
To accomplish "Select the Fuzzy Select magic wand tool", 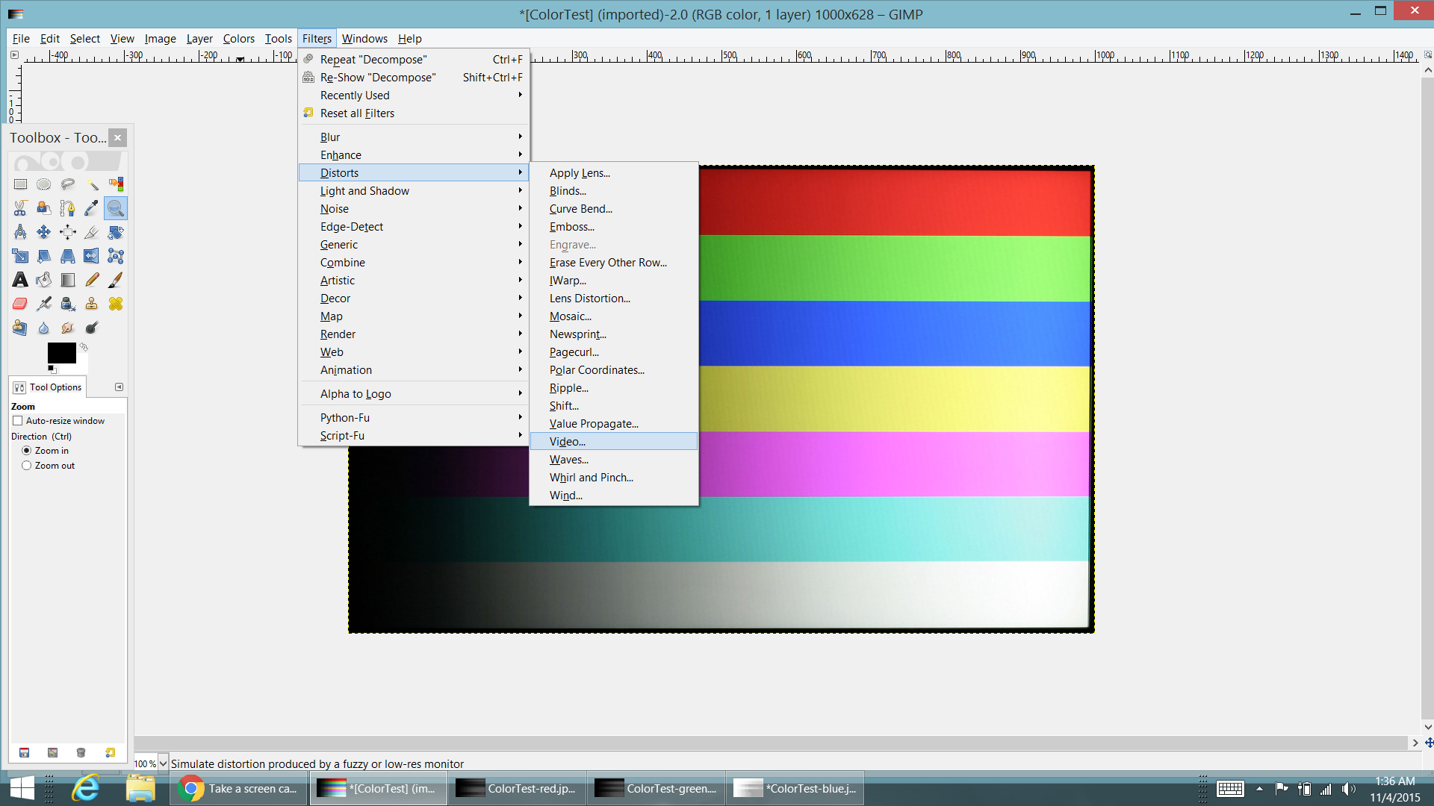I will [92, 184].
